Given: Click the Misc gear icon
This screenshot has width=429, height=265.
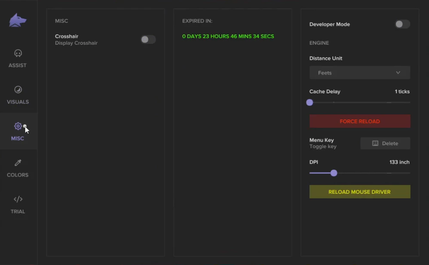Looking at the screenshot, I should (18, 126).
